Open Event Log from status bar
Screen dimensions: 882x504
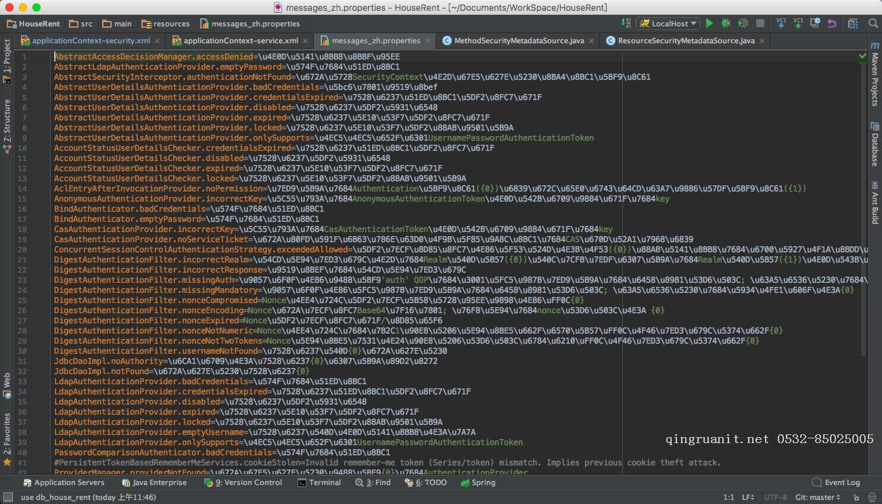[x=836, y=482]
